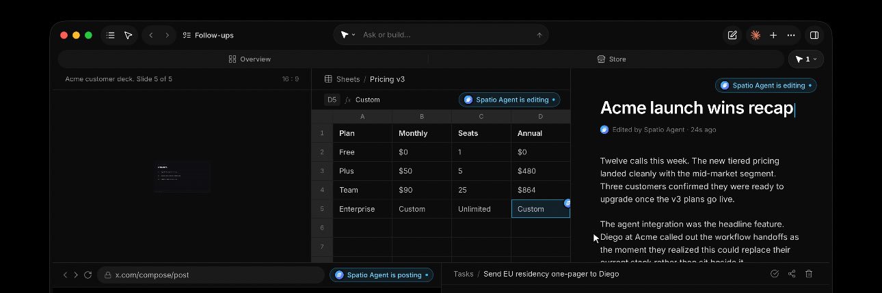Viewport: 882px width, 293px height.
Task: Click the Send EU residency one-pager task title
Action: 551,274
